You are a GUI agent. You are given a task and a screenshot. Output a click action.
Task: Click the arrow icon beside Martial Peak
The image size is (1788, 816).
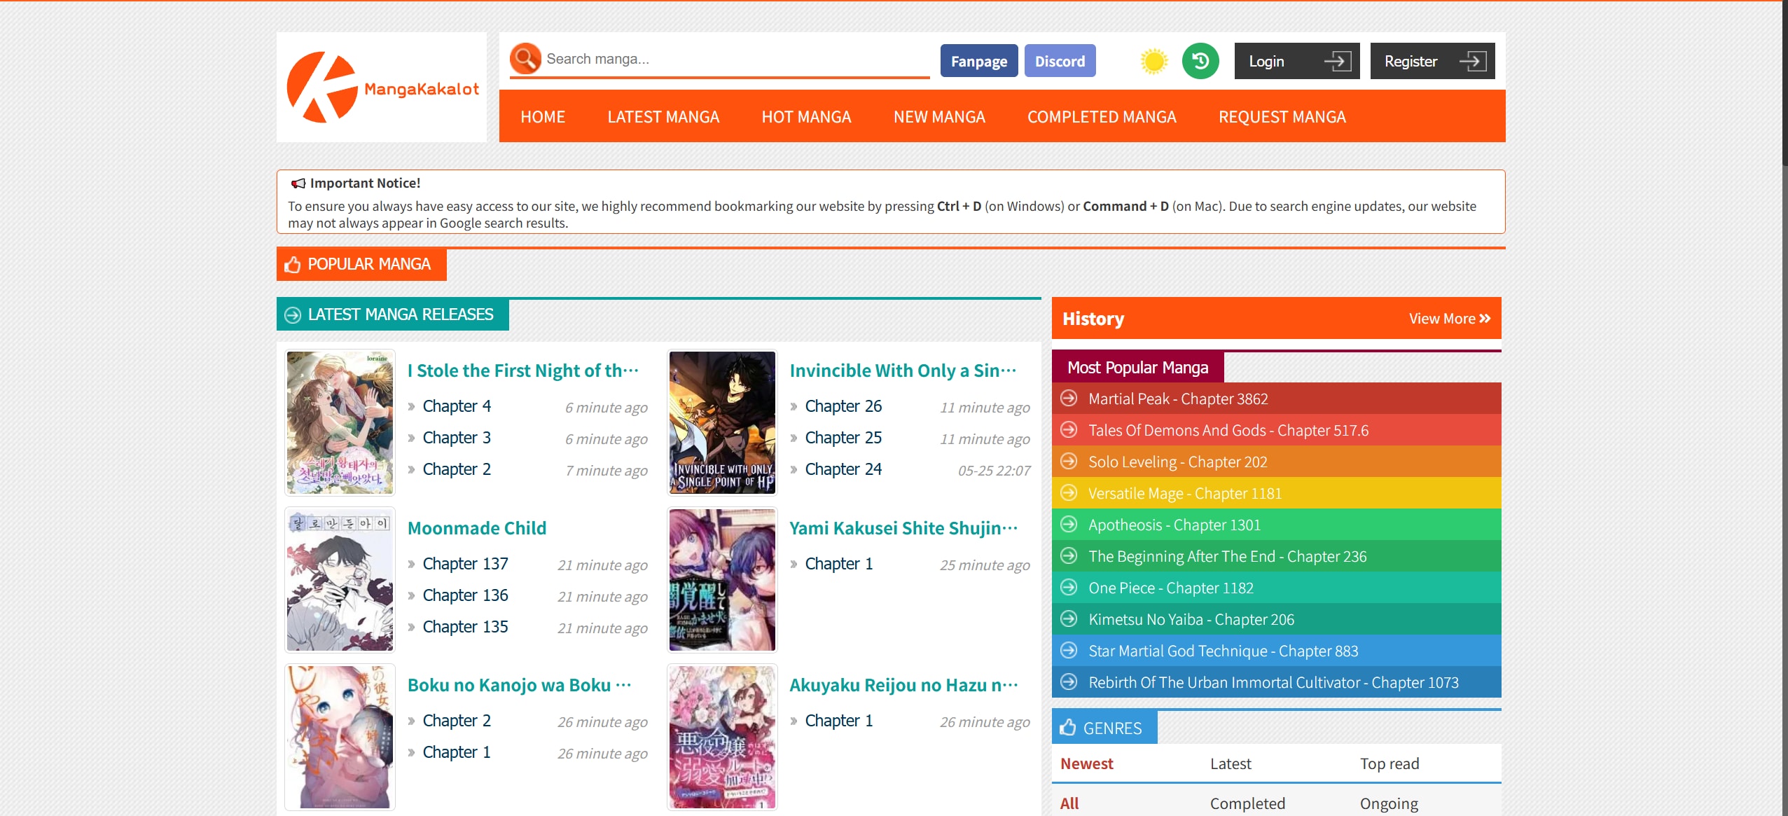coord(1069,399)
